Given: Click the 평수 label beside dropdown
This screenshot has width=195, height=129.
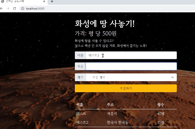Looking at the screenshot, I should coord(80,77).
